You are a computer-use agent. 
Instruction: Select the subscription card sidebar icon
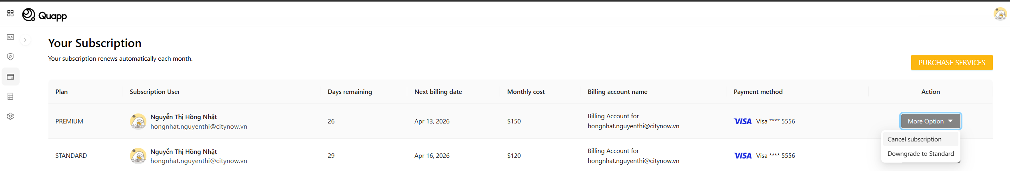click(x=10, y=77)
